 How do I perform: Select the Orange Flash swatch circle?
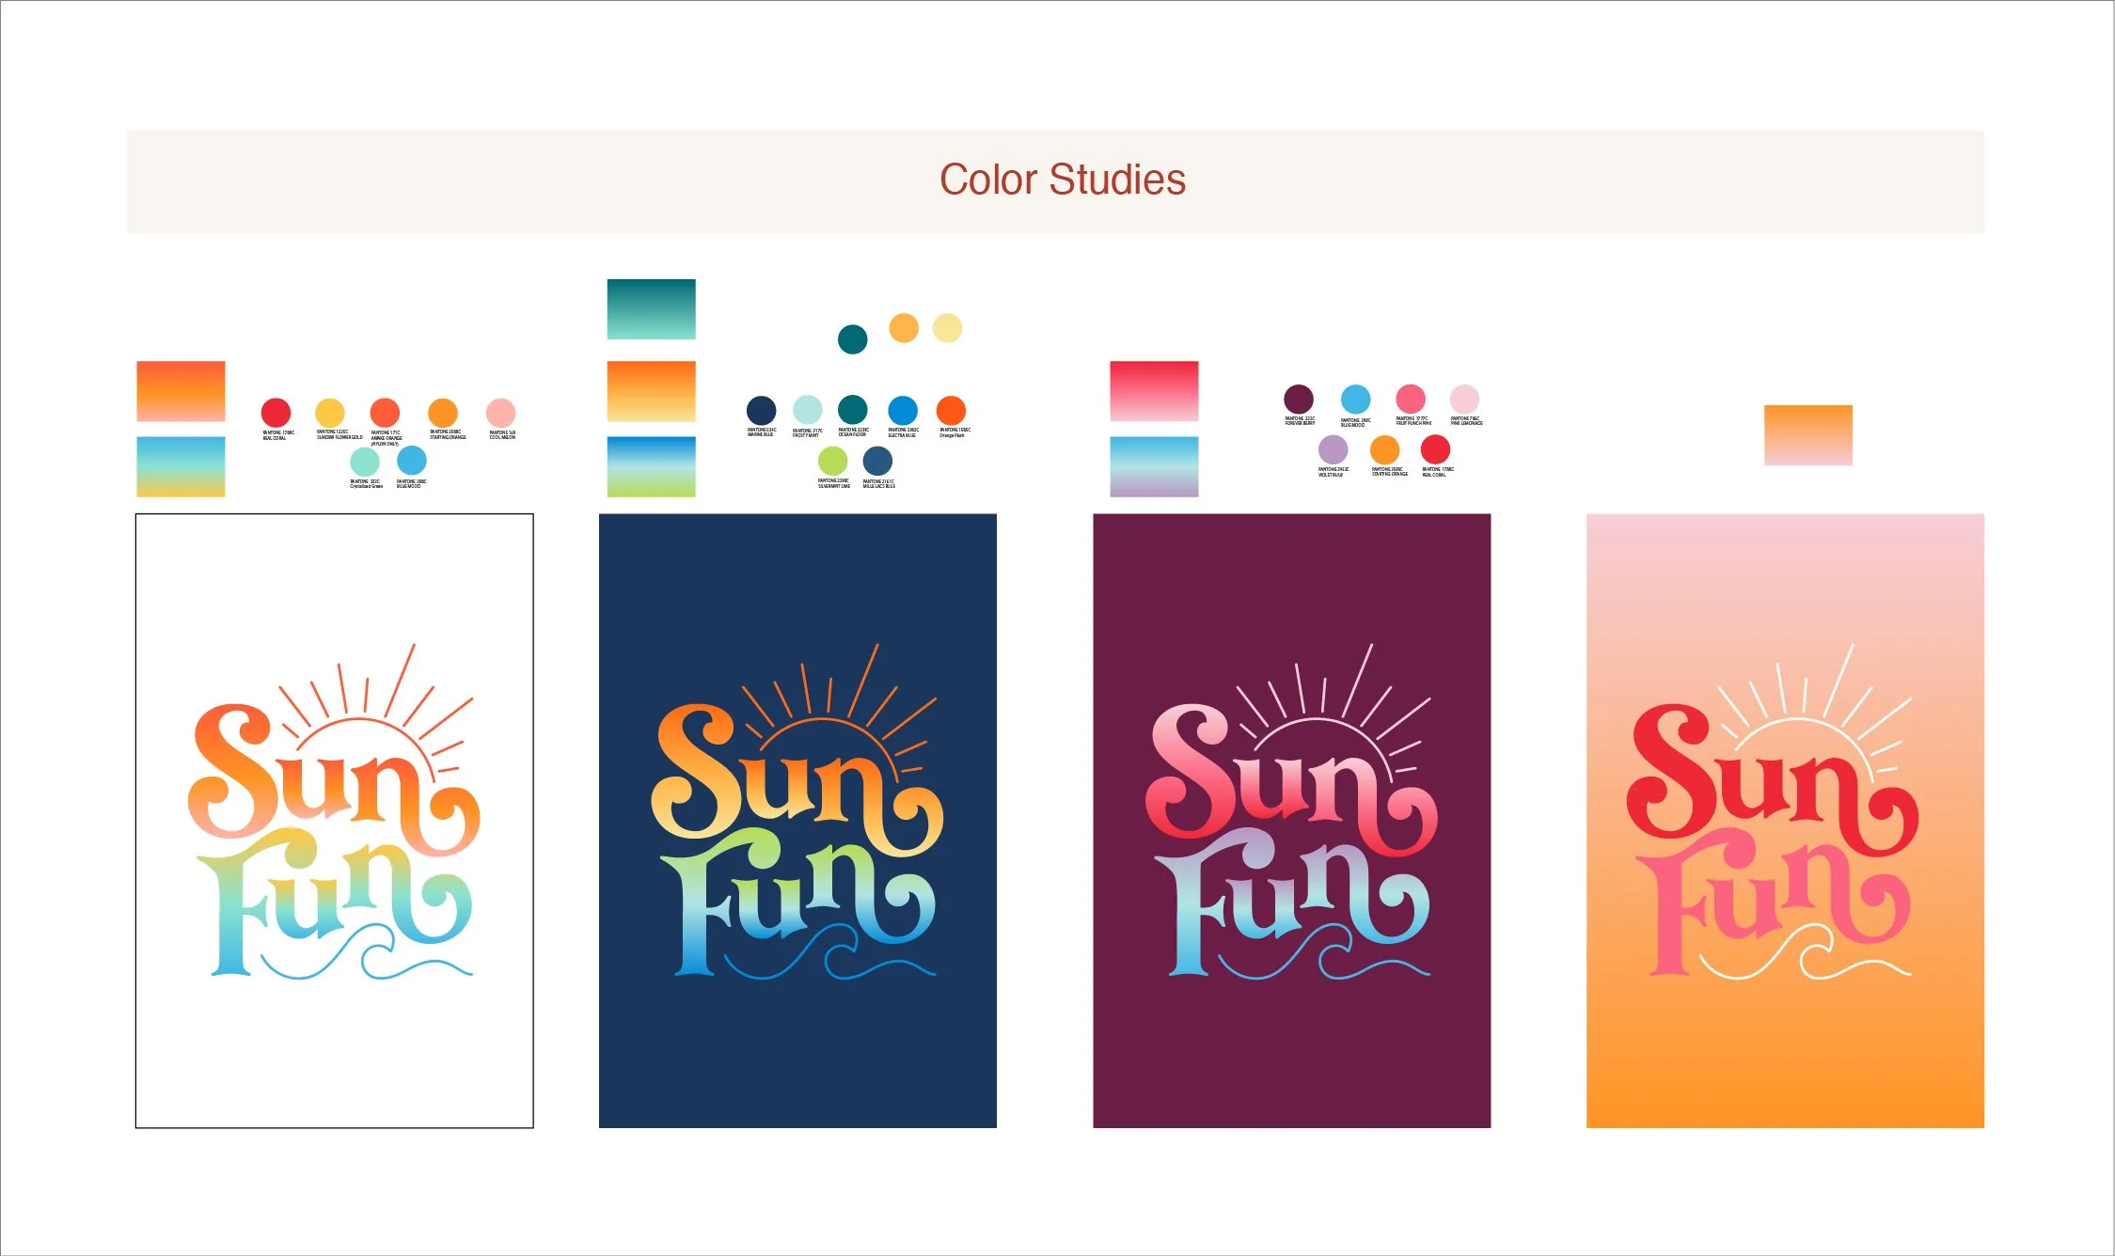(951, 410)
